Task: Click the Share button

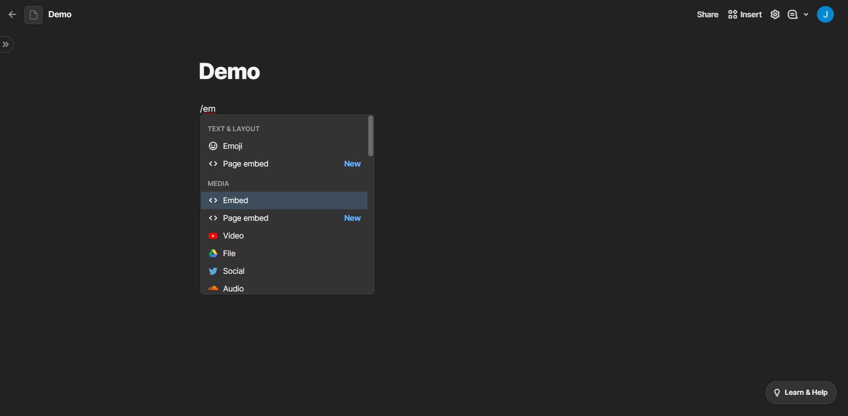Action: pos(707,15)
